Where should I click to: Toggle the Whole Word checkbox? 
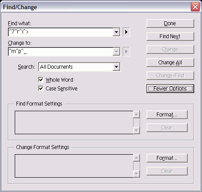[41, 79]
